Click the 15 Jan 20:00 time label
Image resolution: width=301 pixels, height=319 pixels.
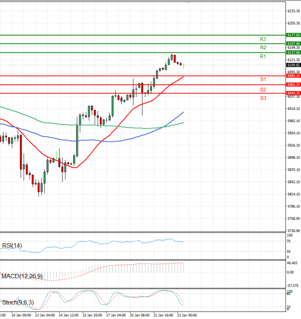pyautogui.click(x=92, y=315)
